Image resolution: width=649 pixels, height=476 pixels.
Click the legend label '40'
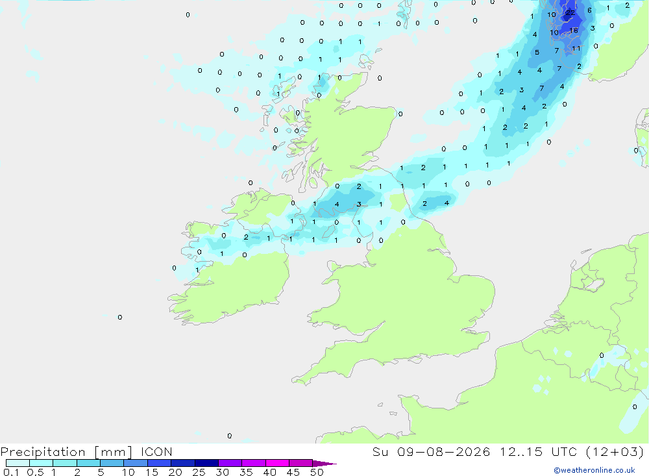click(270, 472)
